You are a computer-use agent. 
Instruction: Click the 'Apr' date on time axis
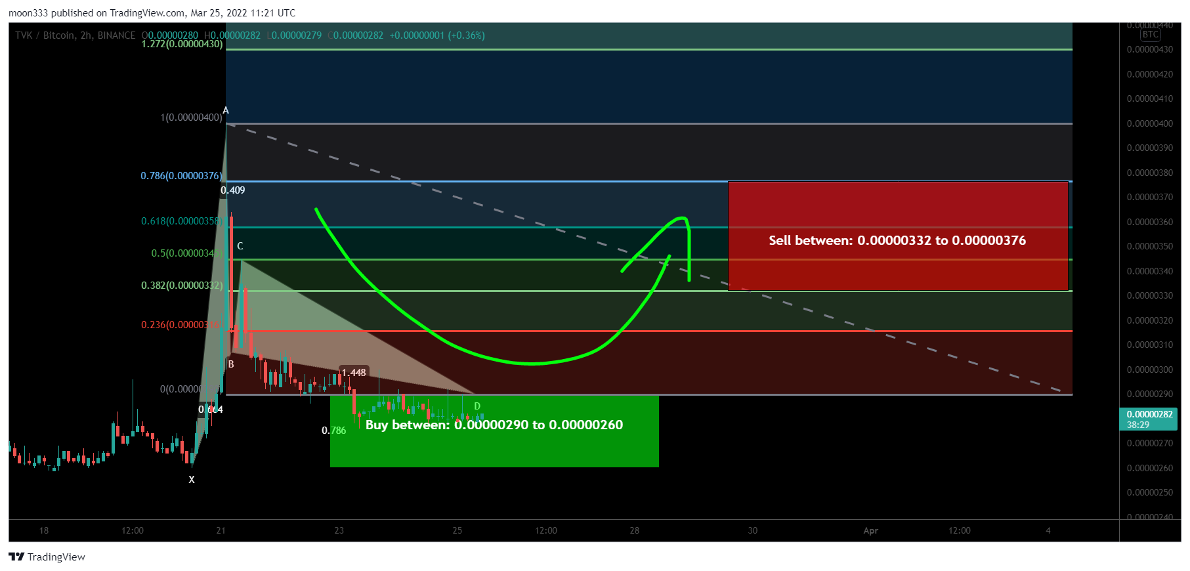(870, 530)
